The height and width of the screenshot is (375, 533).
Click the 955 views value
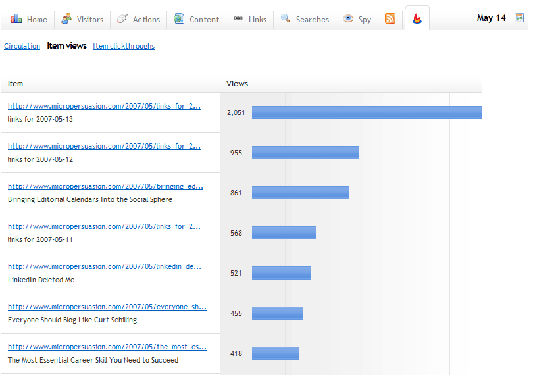point(236,153)
